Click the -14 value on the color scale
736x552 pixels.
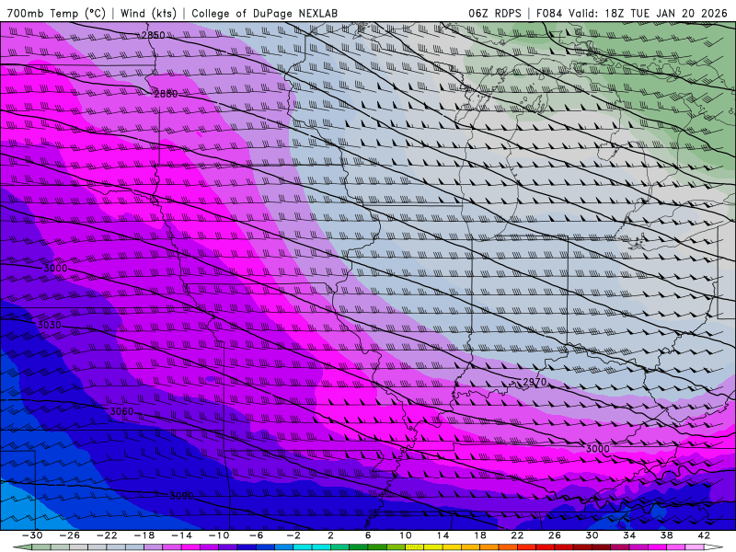181,535
